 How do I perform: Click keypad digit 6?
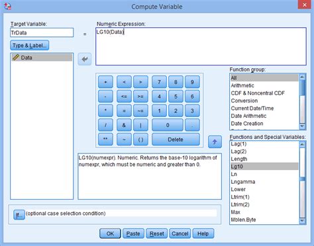coord(192,97)
